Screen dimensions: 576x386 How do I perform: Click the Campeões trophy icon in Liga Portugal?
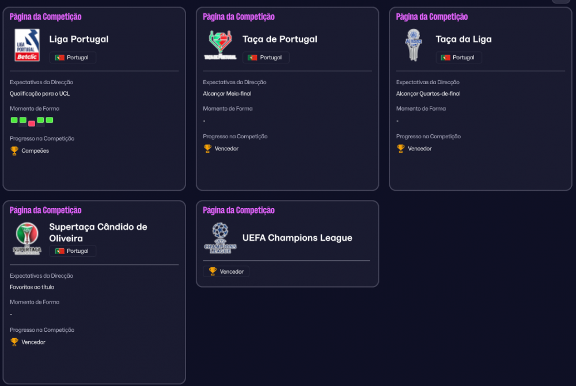[x=14, y=150]
